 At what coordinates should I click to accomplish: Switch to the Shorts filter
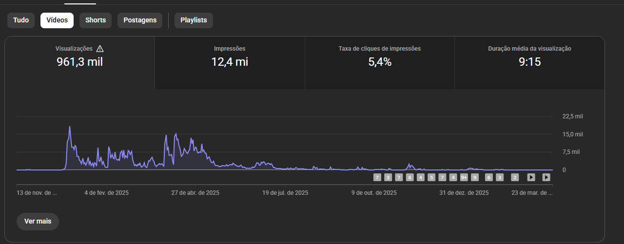point(96,20)
